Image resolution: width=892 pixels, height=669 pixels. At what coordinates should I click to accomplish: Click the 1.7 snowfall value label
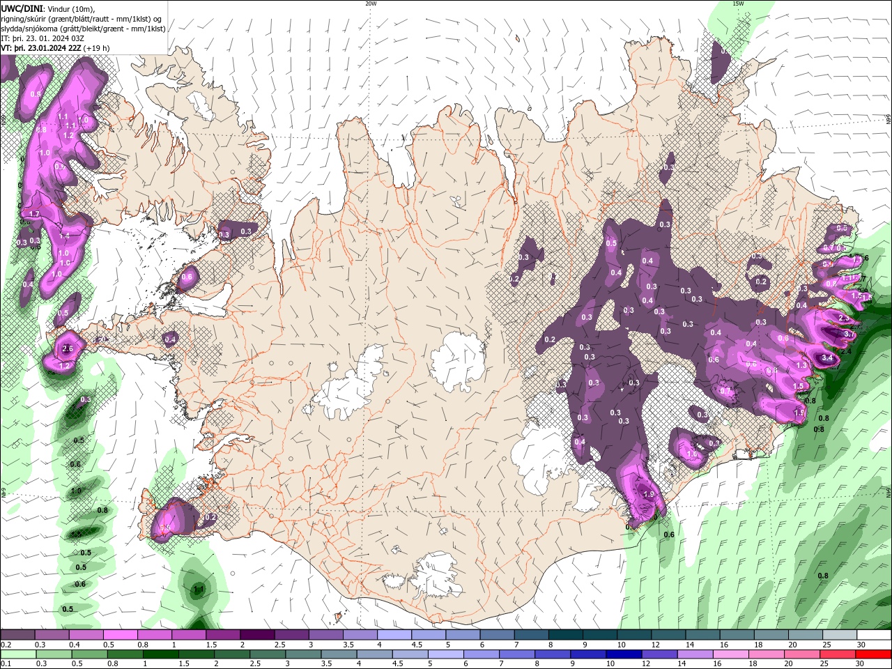(x=34, y=213)
